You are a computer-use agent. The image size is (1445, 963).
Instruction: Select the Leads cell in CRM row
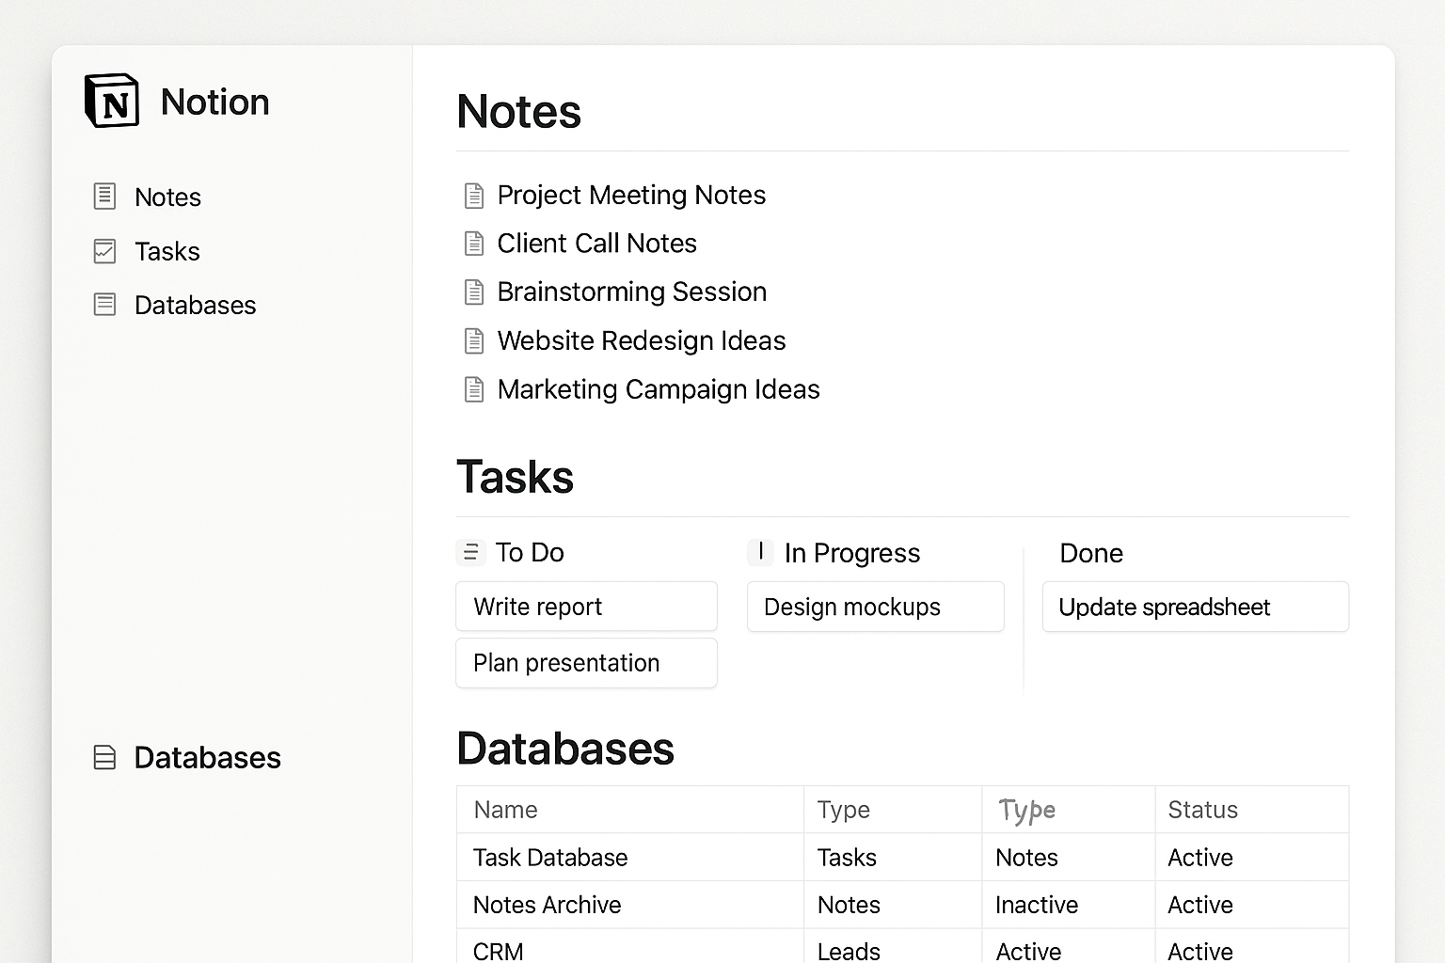click(x=893, y=948)
